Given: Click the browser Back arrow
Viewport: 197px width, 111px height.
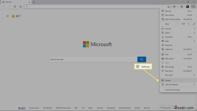Looking at the screenshot, I should coord(4,7).
